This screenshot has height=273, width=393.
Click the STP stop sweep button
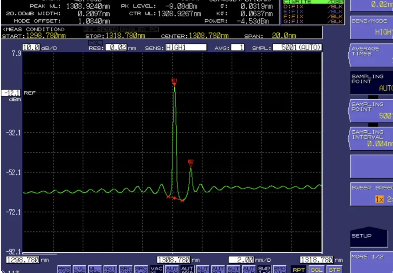click(335, 270)
